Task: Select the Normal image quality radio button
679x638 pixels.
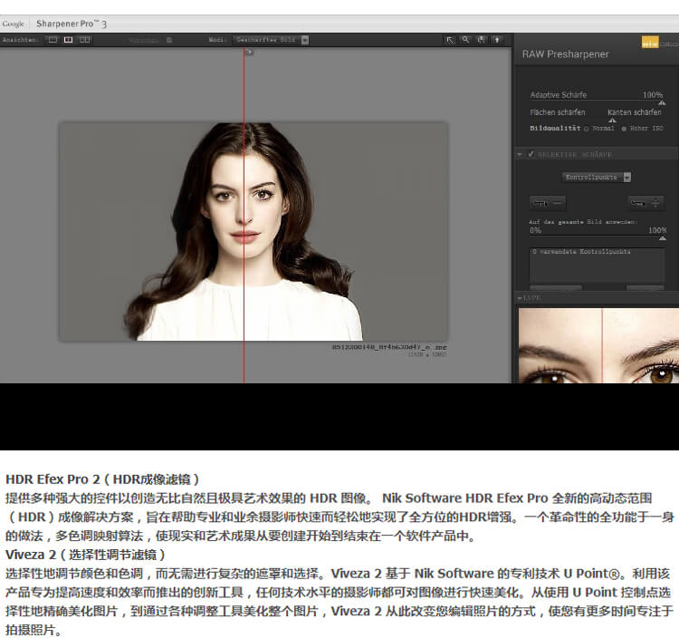Action: click(587, 129)
